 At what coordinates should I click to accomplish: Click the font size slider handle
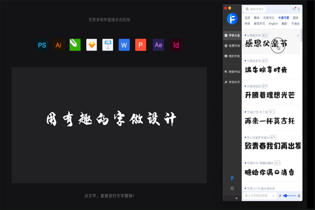[x=286, y=196]
